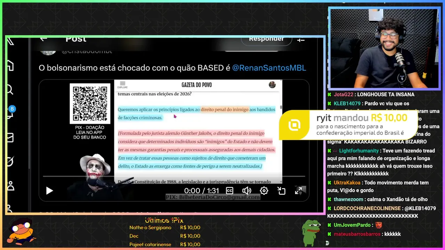Open Home in the X sidebar

(x=10, y=65)
